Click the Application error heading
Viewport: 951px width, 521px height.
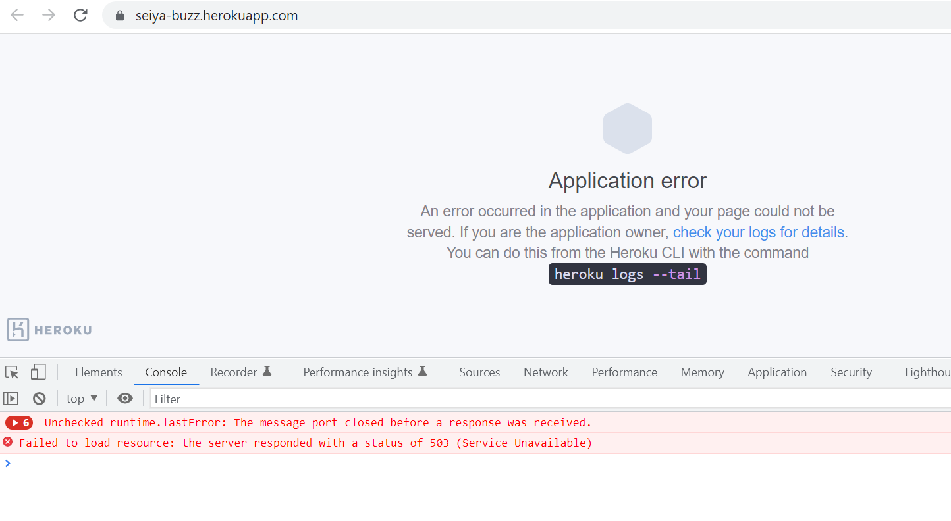(x=628, y=180)
